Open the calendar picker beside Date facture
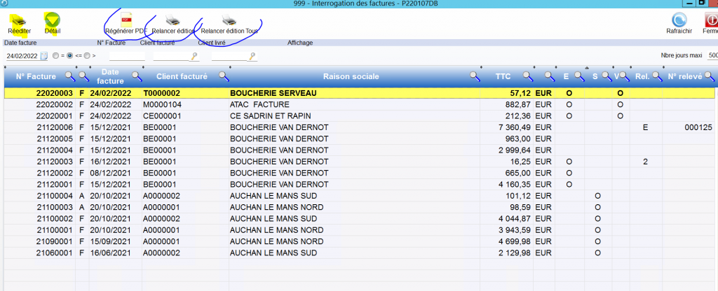Viewport: 718px width, 291px height. pos(43,55)
